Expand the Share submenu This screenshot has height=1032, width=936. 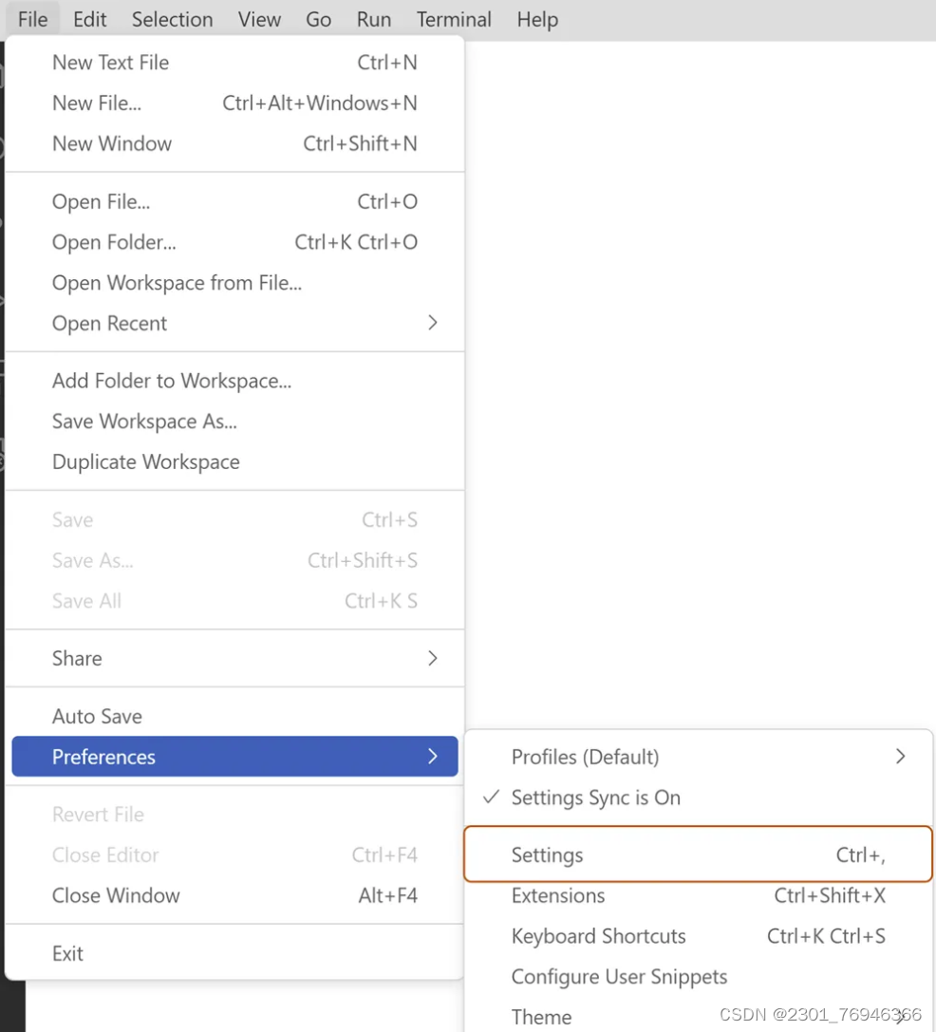[x=234, y=658]
